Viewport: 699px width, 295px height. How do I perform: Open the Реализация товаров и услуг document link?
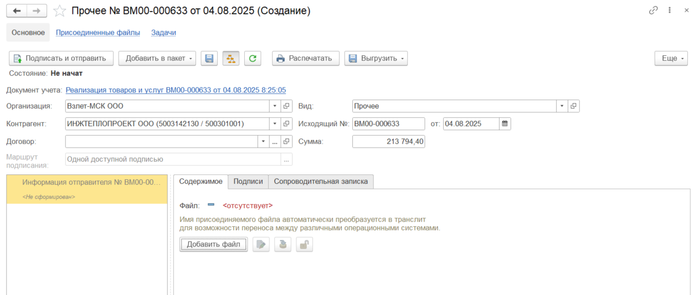(176, 90)
